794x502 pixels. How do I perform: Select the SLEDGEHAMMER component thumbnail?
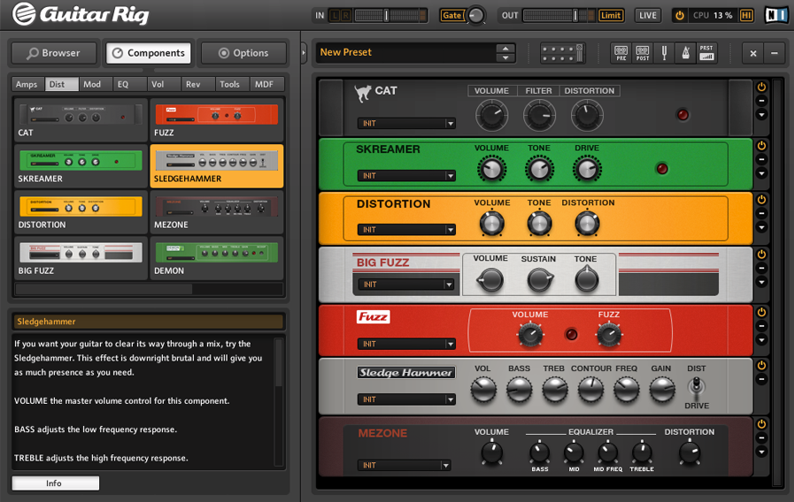[x=216, y=166]
